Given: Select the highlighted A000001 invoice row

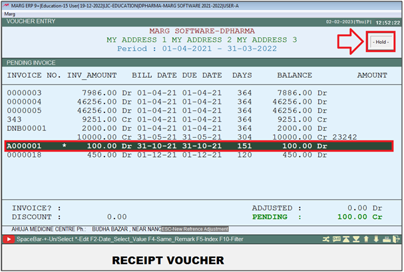Looking at the screenshot, I should 199,146.
